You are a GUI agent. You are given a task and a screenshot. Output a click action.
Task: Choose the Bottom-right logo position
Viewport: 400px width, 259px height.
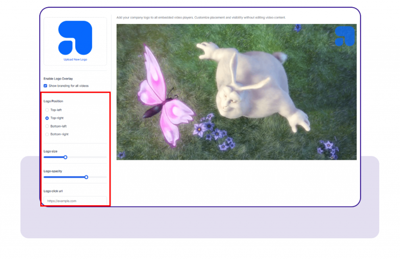pos(47,134)
